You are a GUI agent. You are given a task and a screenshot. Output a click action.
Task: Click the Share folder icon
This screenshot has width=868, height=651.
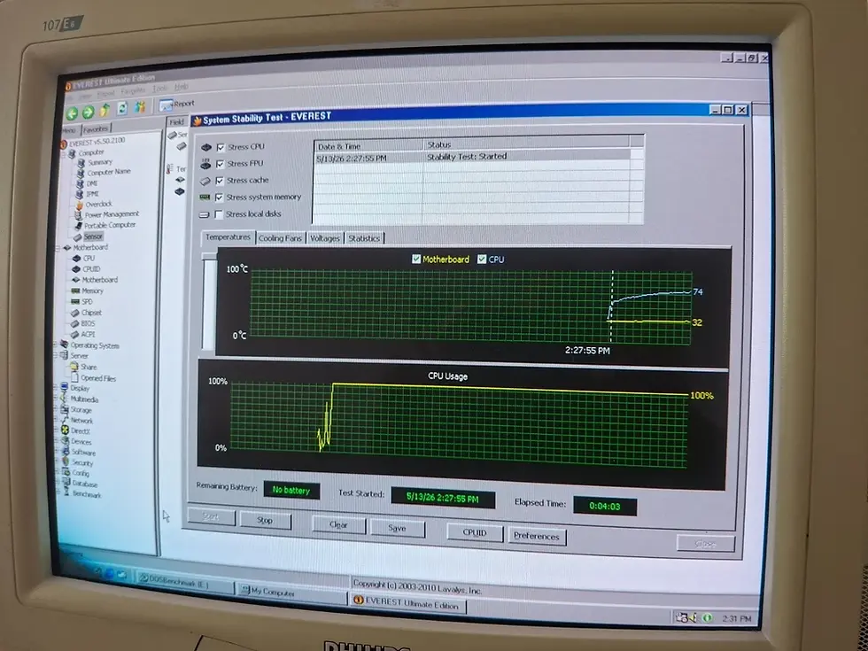coord(74,367)
